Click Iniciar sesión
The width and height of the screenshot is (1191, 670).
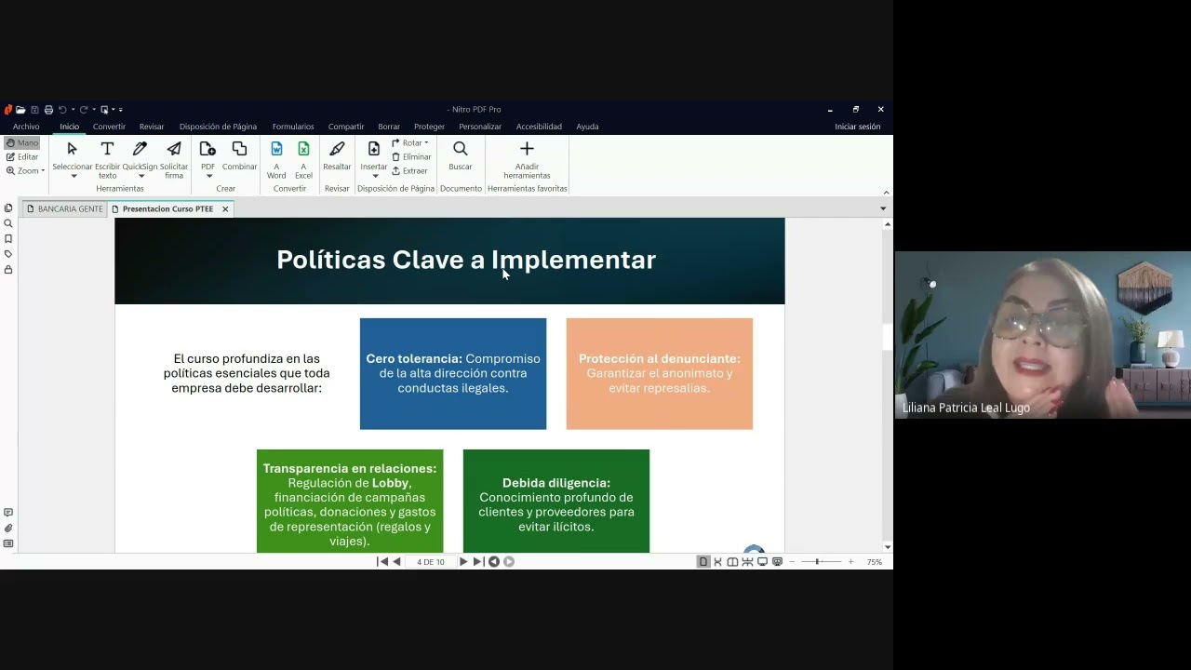tap(857, 127)
